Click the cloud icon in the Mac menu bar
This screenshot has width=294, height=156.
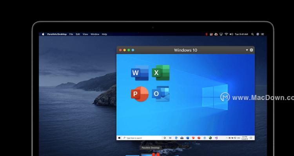click(216, 34)
